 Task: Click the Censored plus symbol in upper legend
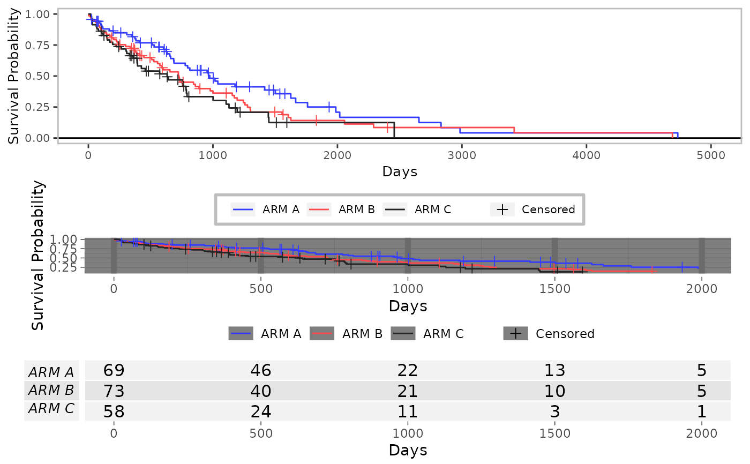click(502, 209)
